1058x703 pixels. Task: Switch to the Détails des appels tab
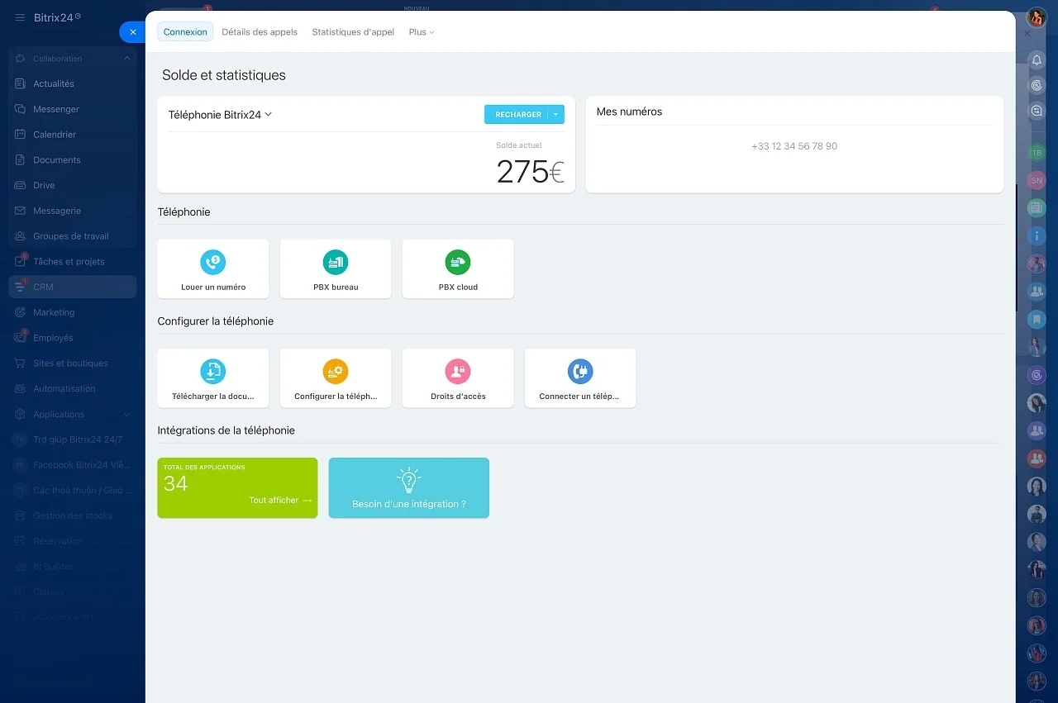click(260, 32)
